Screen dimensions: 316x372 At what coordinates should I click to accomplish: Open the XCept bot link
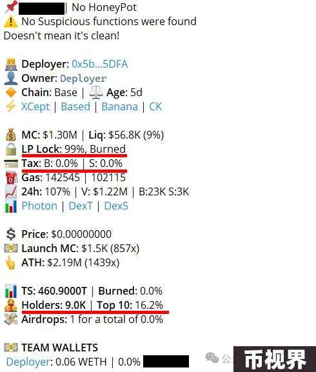pos(35,107)
